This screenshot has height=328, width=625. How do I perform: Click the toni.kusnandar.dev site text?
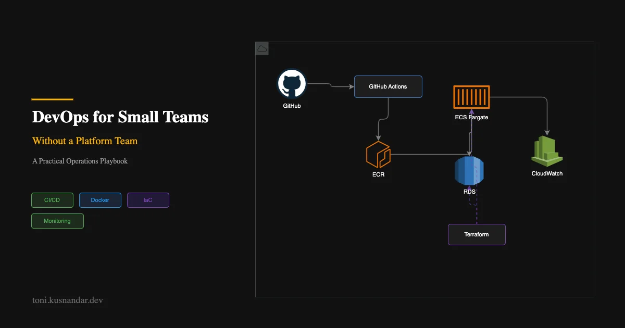68,300
